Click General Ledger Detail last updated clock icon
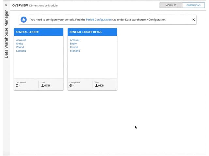The height and width of the screenshot is (156, 209). click(x=71, y=86)
